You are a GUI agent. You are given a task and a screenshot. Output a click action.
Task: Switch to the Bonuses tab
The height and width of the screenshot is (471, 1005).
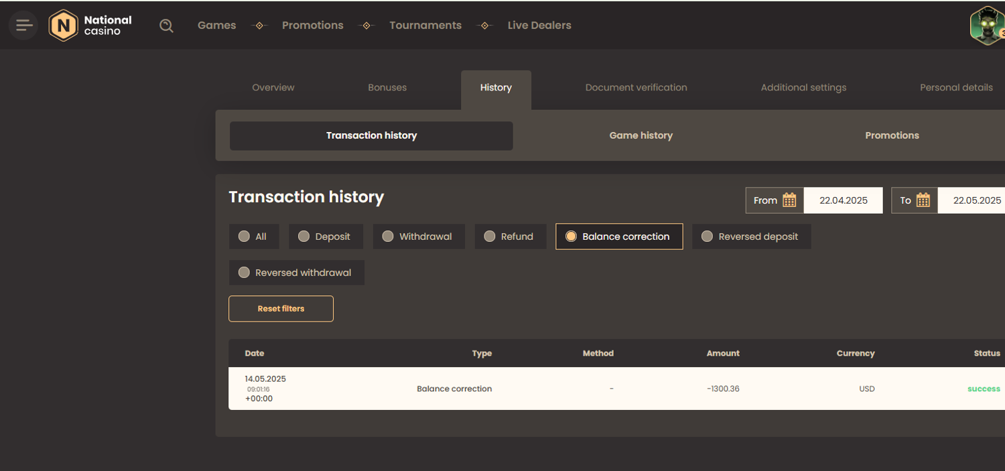tap(387, 88)
